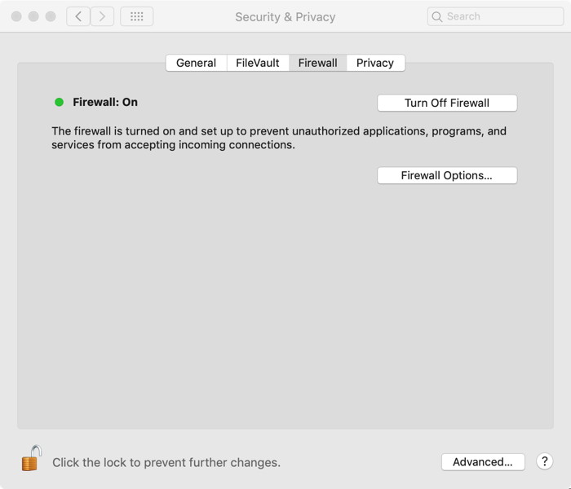Minimize the Security & Privacy window
Screen dimensions: 571x489
(x=33, y=16)
